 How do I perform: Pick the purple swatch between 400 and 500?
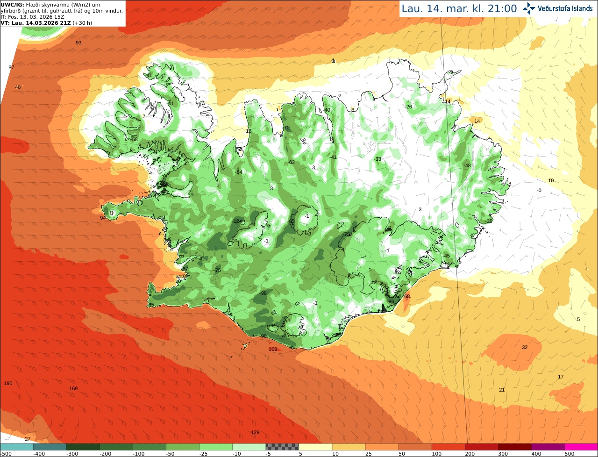548,447
